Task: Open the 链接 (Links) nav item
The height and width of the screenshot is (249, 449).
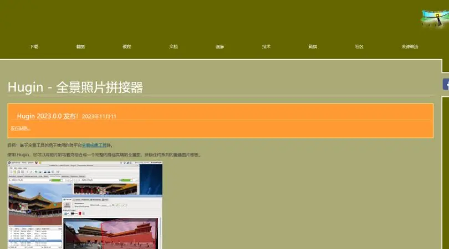Action: pos(313,46)
